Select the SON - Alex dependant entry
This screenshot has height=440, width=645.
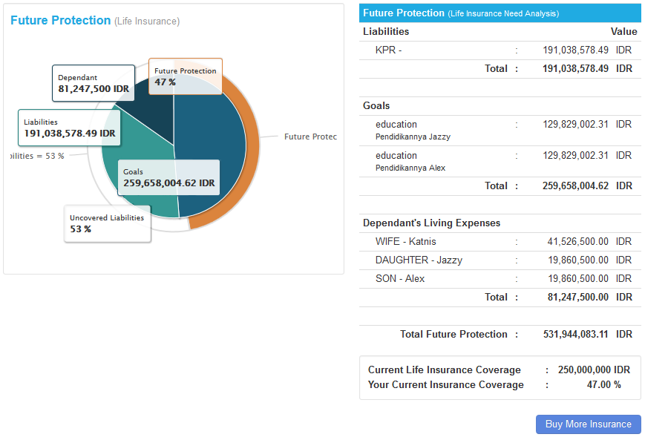400,279
